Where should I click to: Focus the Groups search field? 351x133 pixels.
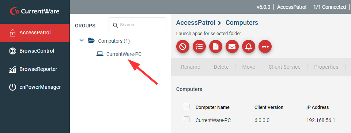tap(137, 24)
